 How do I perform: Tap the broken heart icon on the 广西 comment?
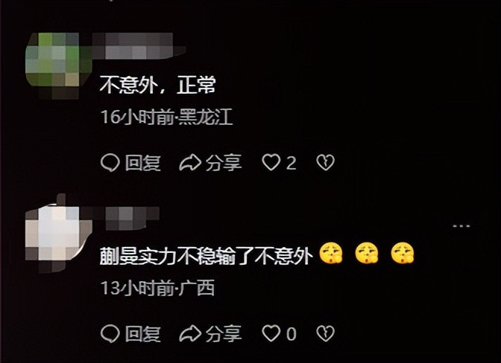(325, 333)
